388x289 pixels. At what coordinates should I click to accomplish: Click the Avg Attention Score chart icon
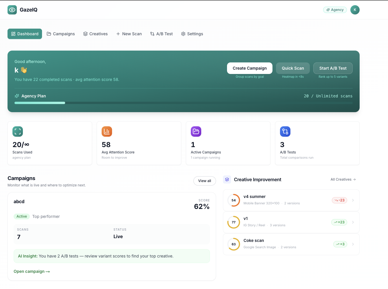(107, 131)
